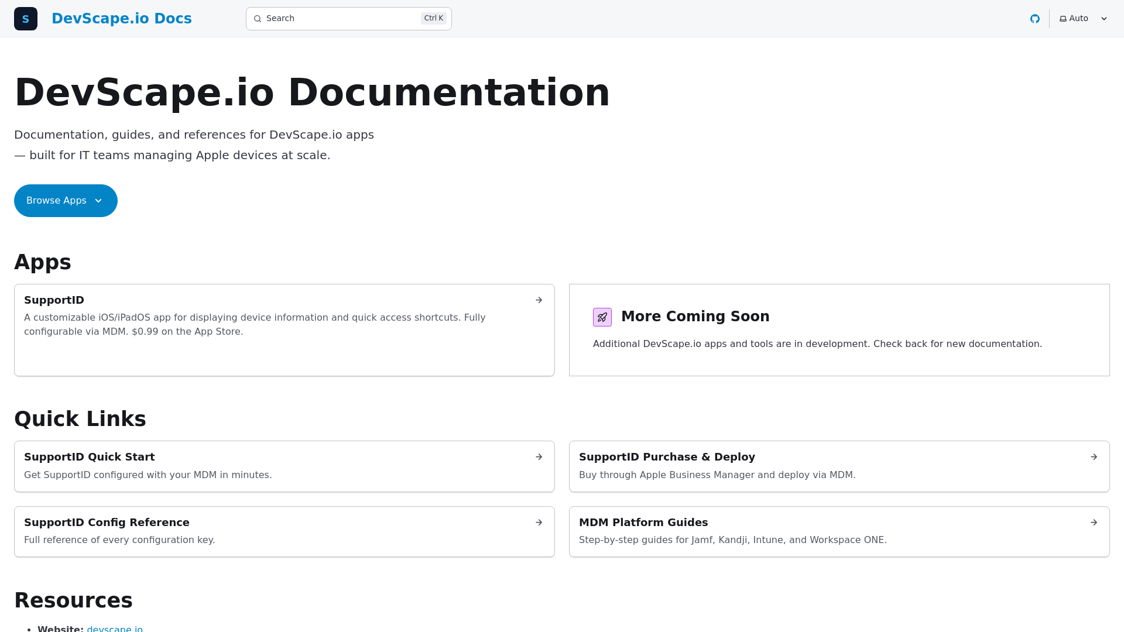The width and height of the screenshot is (1124, 632).
Task: Click the Apps section heading
Action: pos(43,262)
